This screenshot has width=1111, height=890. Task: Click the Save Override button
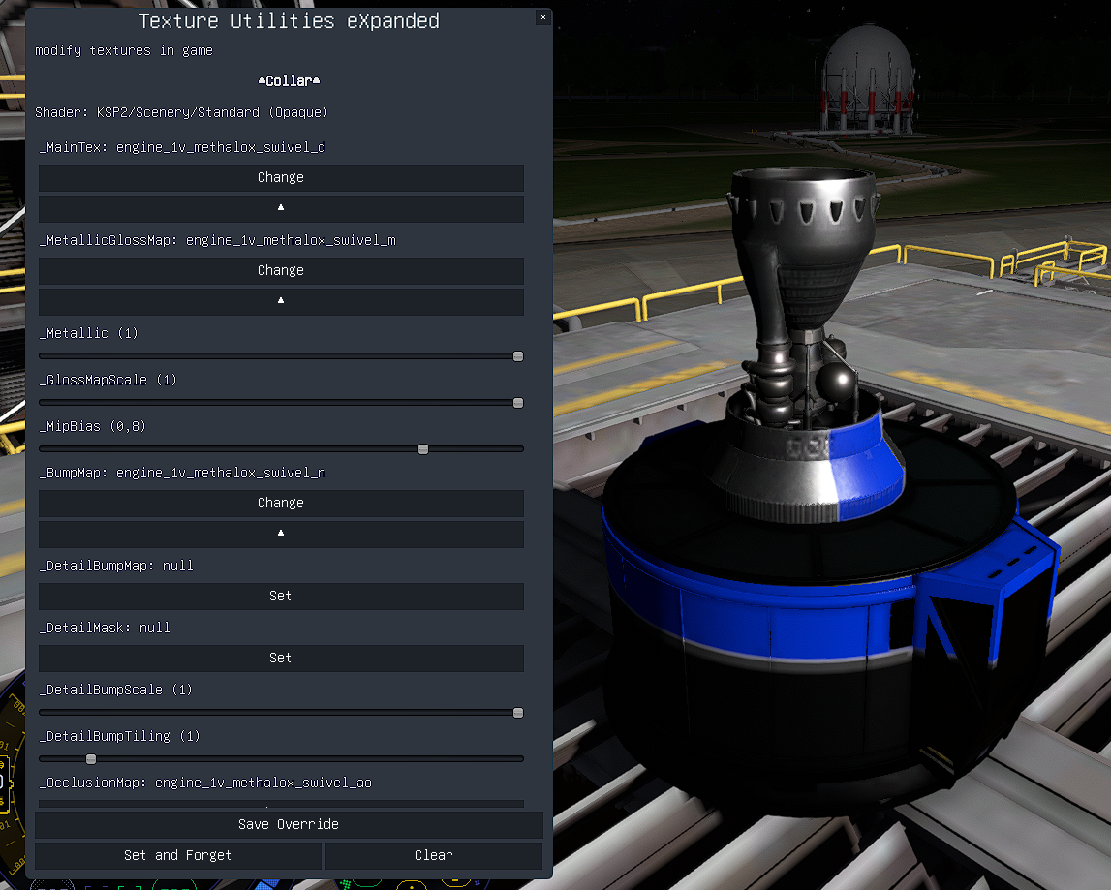coord(289,825)
